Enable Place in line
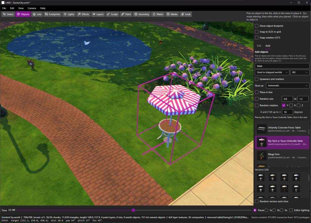This screenshot has height=223, width=311. [257, 92]
